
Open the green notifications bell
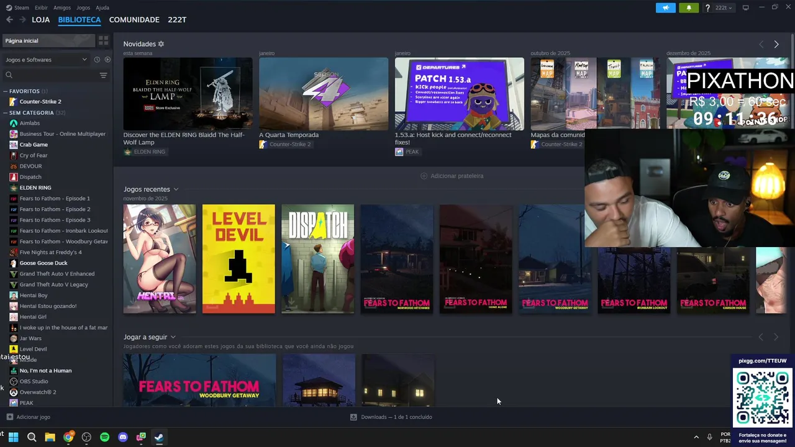coord(688,7)
